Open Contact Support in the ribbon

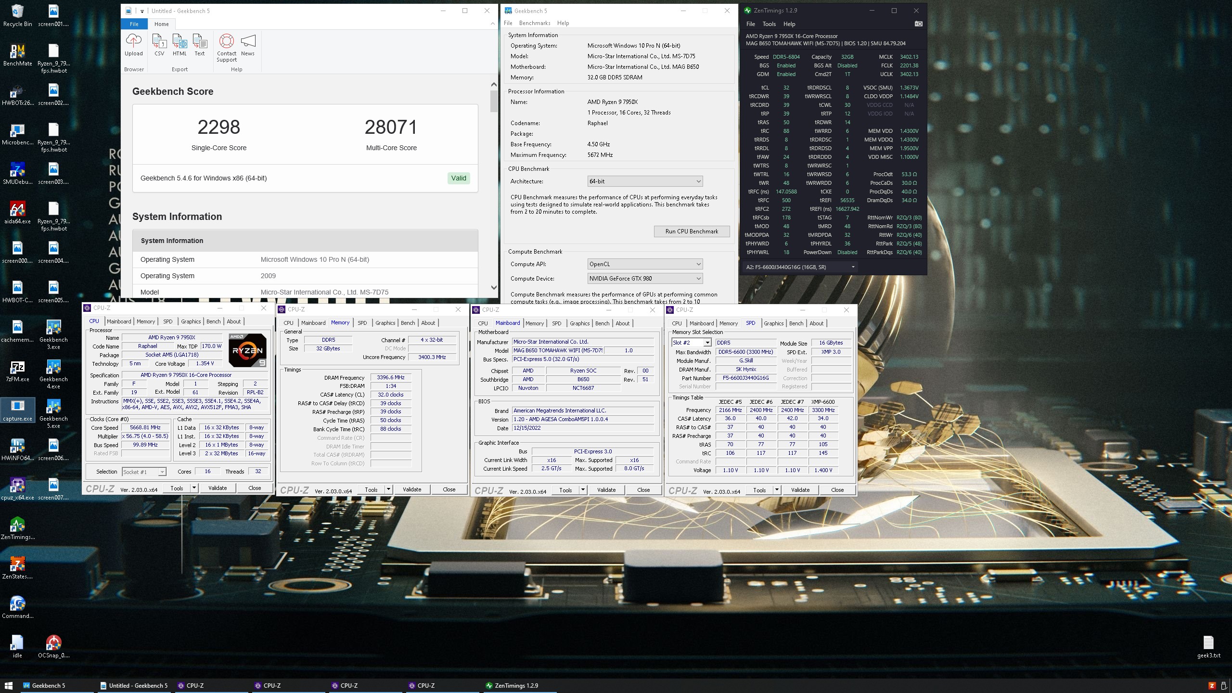coord(227,48)
